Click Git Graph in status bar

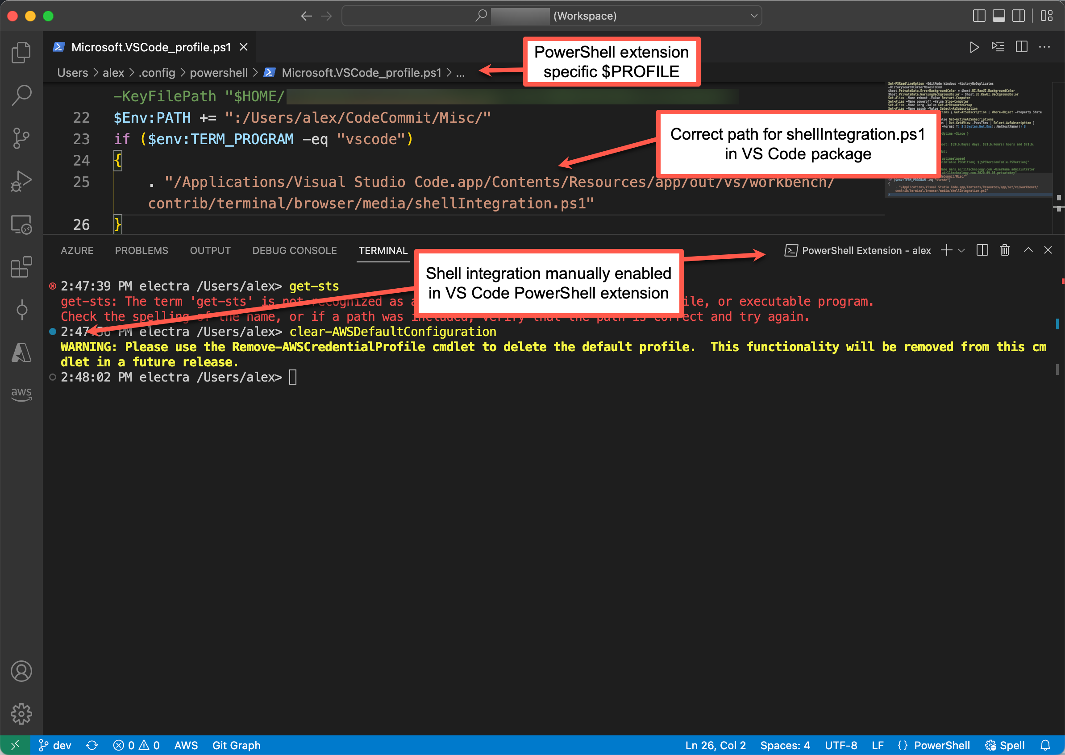pyautogui.click(x=236, y=745)
